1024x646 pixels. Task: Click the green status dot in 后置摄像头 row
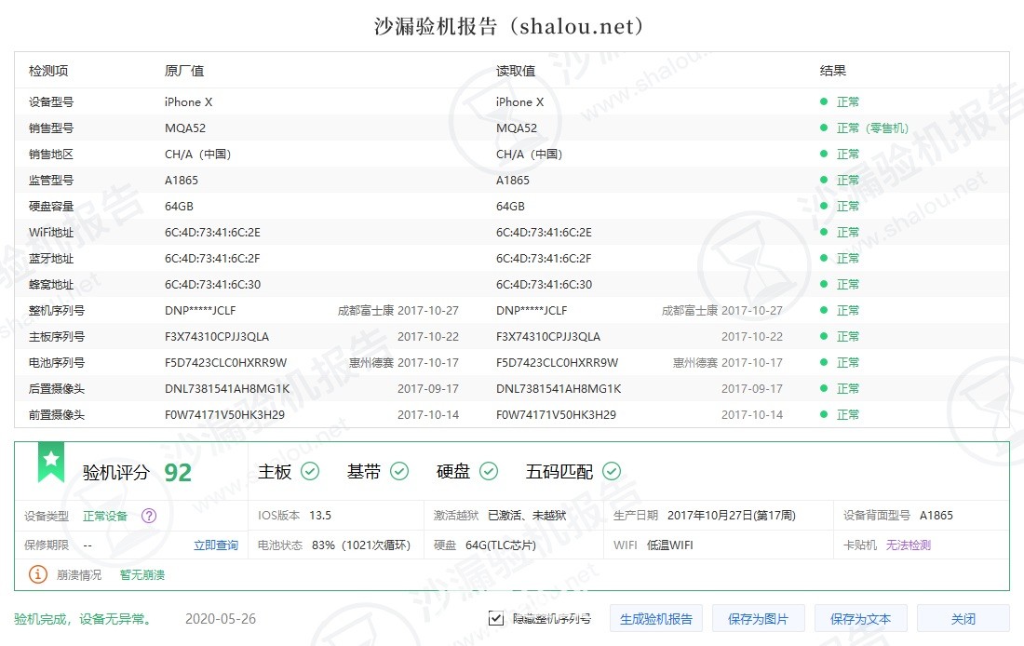[824, 389]
